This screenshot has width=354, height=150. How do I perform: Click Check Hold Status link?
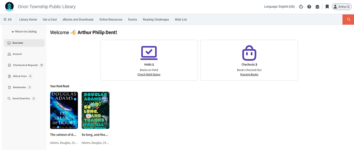click(x=149, y=74)
